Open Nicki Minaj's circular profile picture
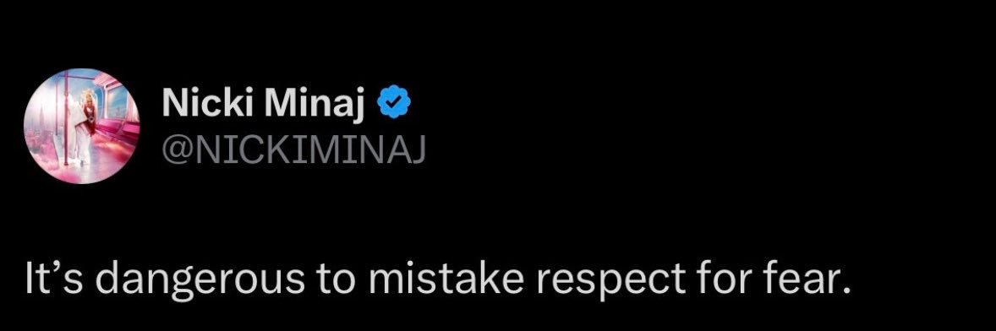 [x=82, y=126]
